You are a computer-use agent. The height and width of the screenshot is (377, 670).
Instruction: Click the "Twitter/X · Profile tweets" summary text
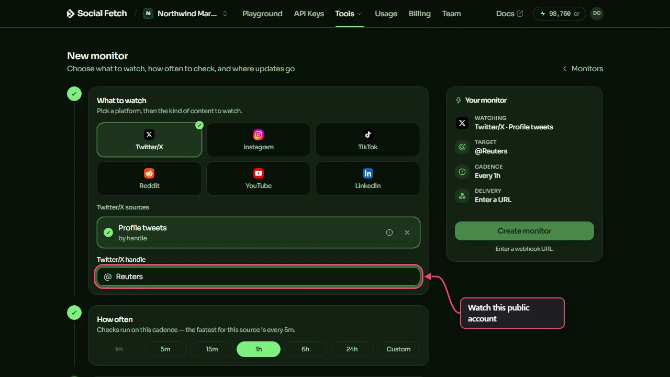coord(514,127)
